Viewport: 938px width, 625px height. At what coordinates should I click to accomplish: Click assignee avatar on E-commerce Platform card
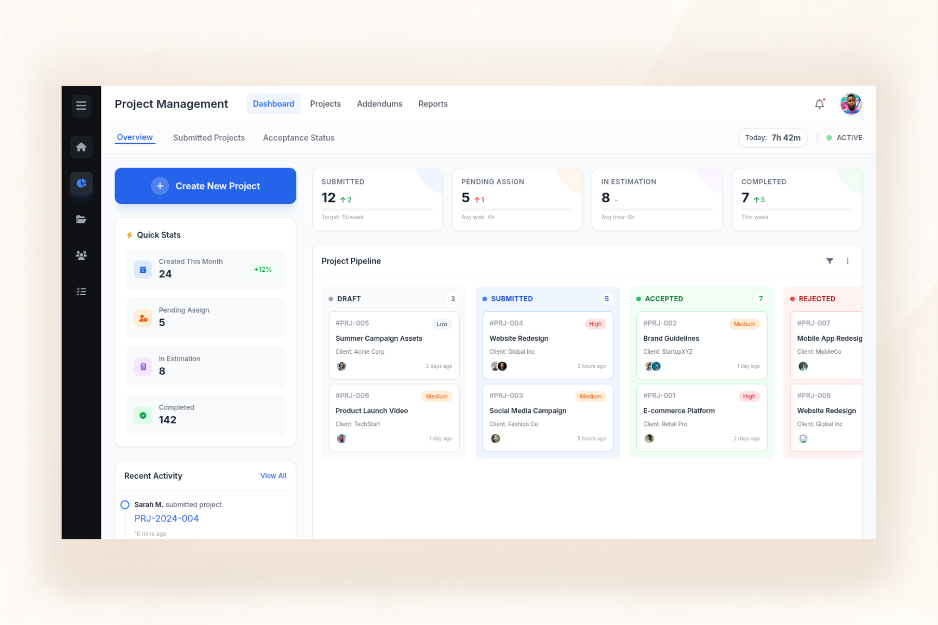(649, 438)
